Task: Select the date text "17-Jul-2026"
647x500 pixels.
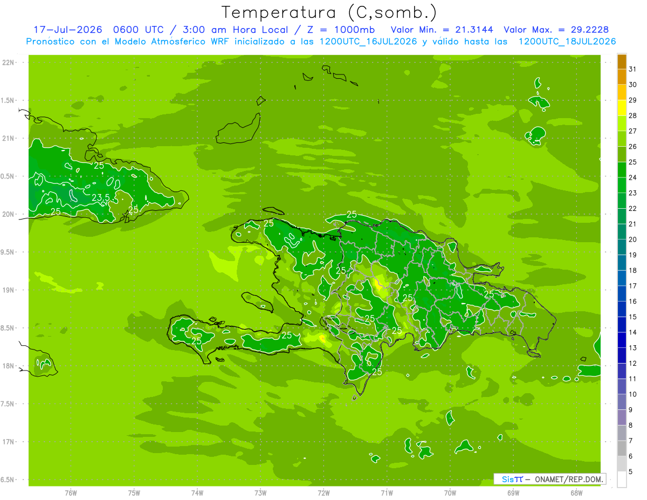Action: click(x=67, y=30)
